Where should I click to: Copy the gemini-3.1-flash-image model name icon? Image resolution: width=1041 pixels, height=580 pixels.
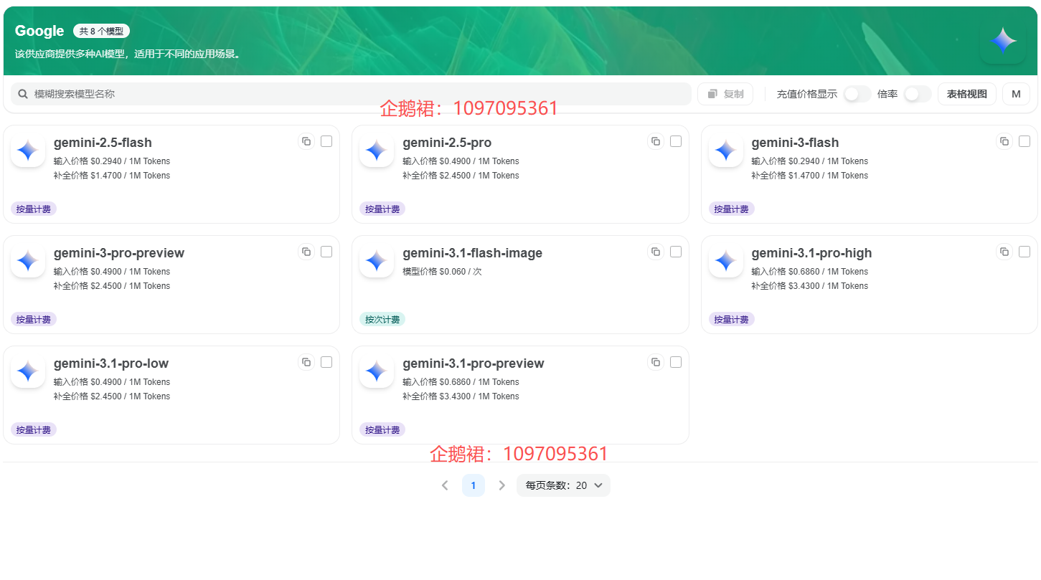656,252
